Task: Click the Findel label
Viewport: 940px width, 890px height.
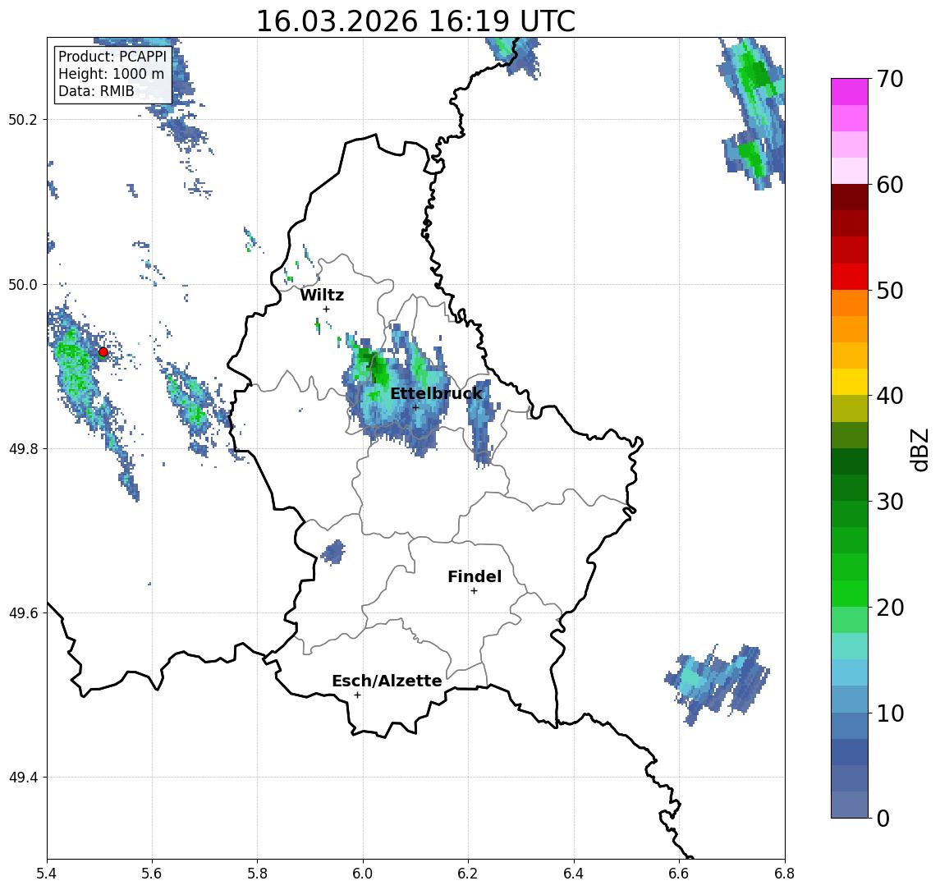Action: [x=475, y=576]
